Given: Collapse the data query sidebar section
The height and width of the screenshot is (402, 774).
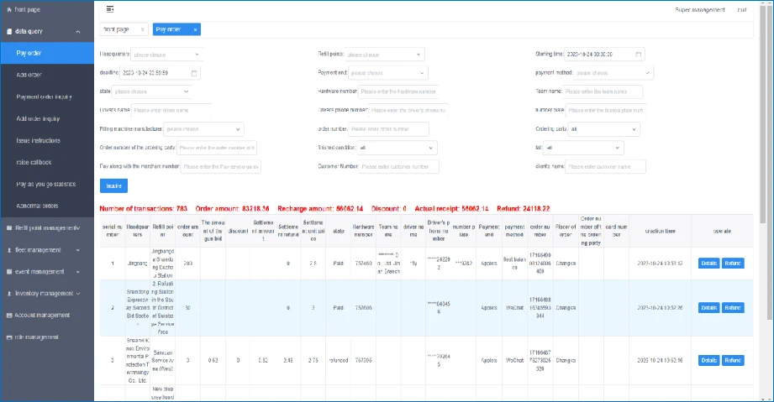Looking at the screenshot, I should [78, 32].
